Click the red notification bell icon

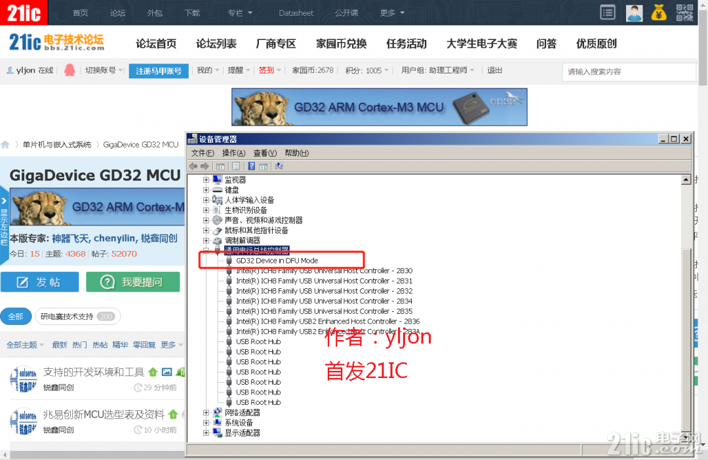click(69, 70)
